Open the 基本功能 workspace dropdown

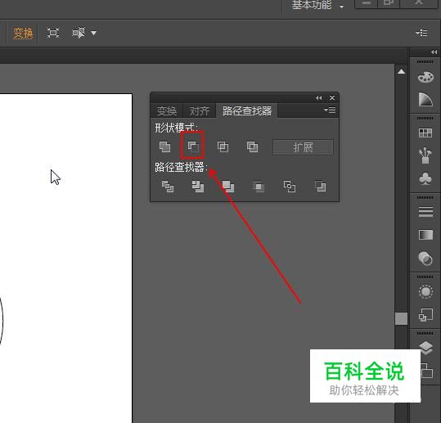pos(317,5)
